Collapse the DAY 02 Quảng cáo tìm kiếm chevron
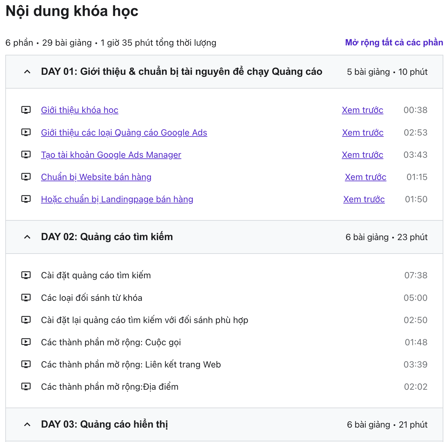 pyautogui.click(x=27, y=237)
